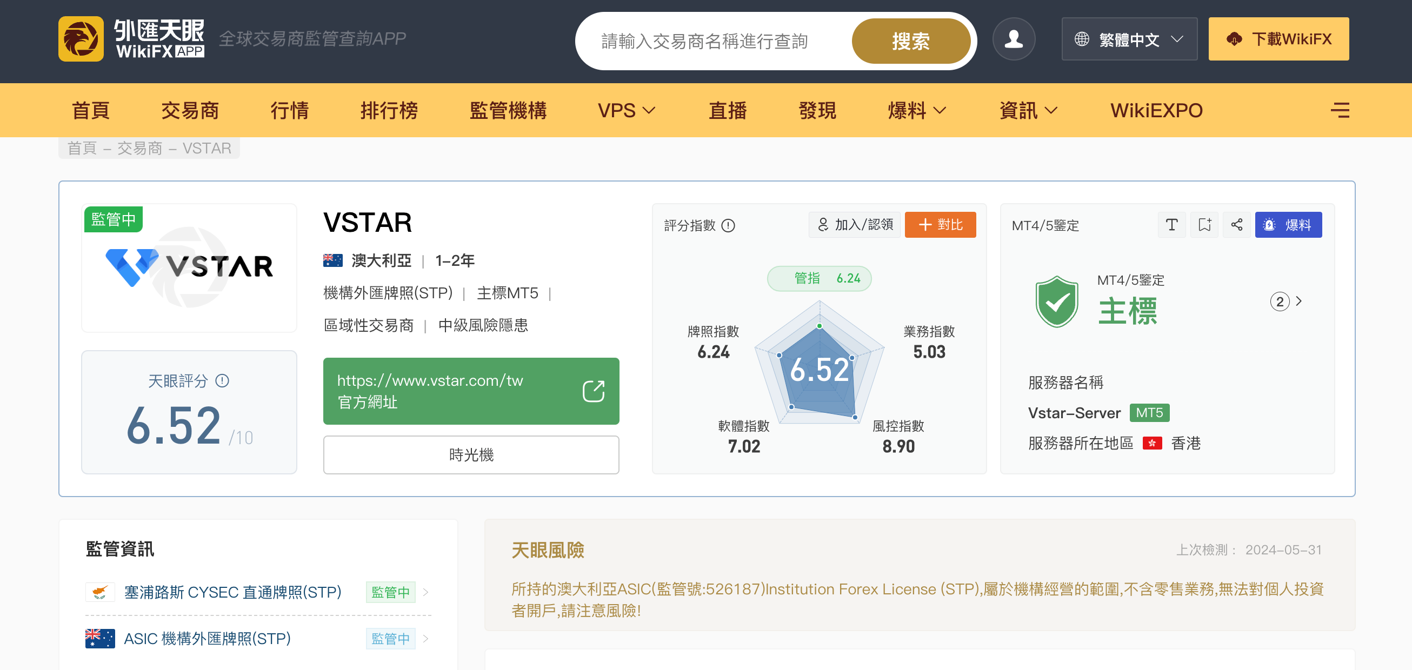The width and height of the screenshot is (1412, 670).
Task: Click the WikiFX eagle logo
Action: click(81, 39)
